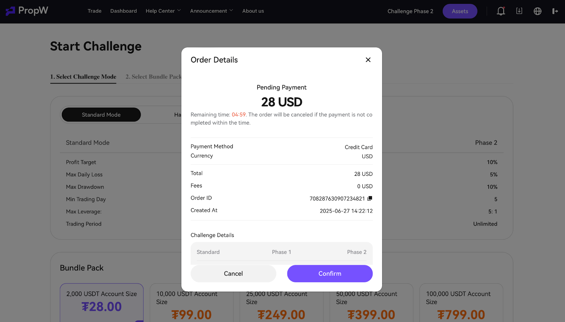Open the notifications bell
Image resolution: width=565 pixels, height=322 pixels.
[x=501, y=11]
